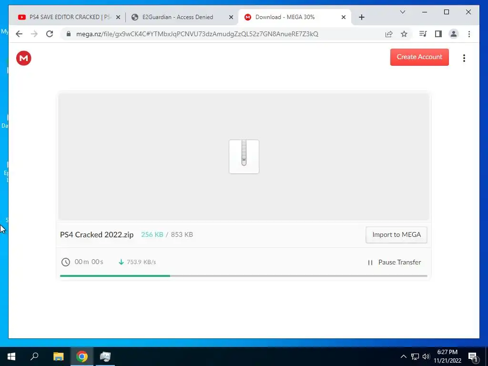
Task: Click the 753.9 KB/s download speed
Action: click(141, 262)
